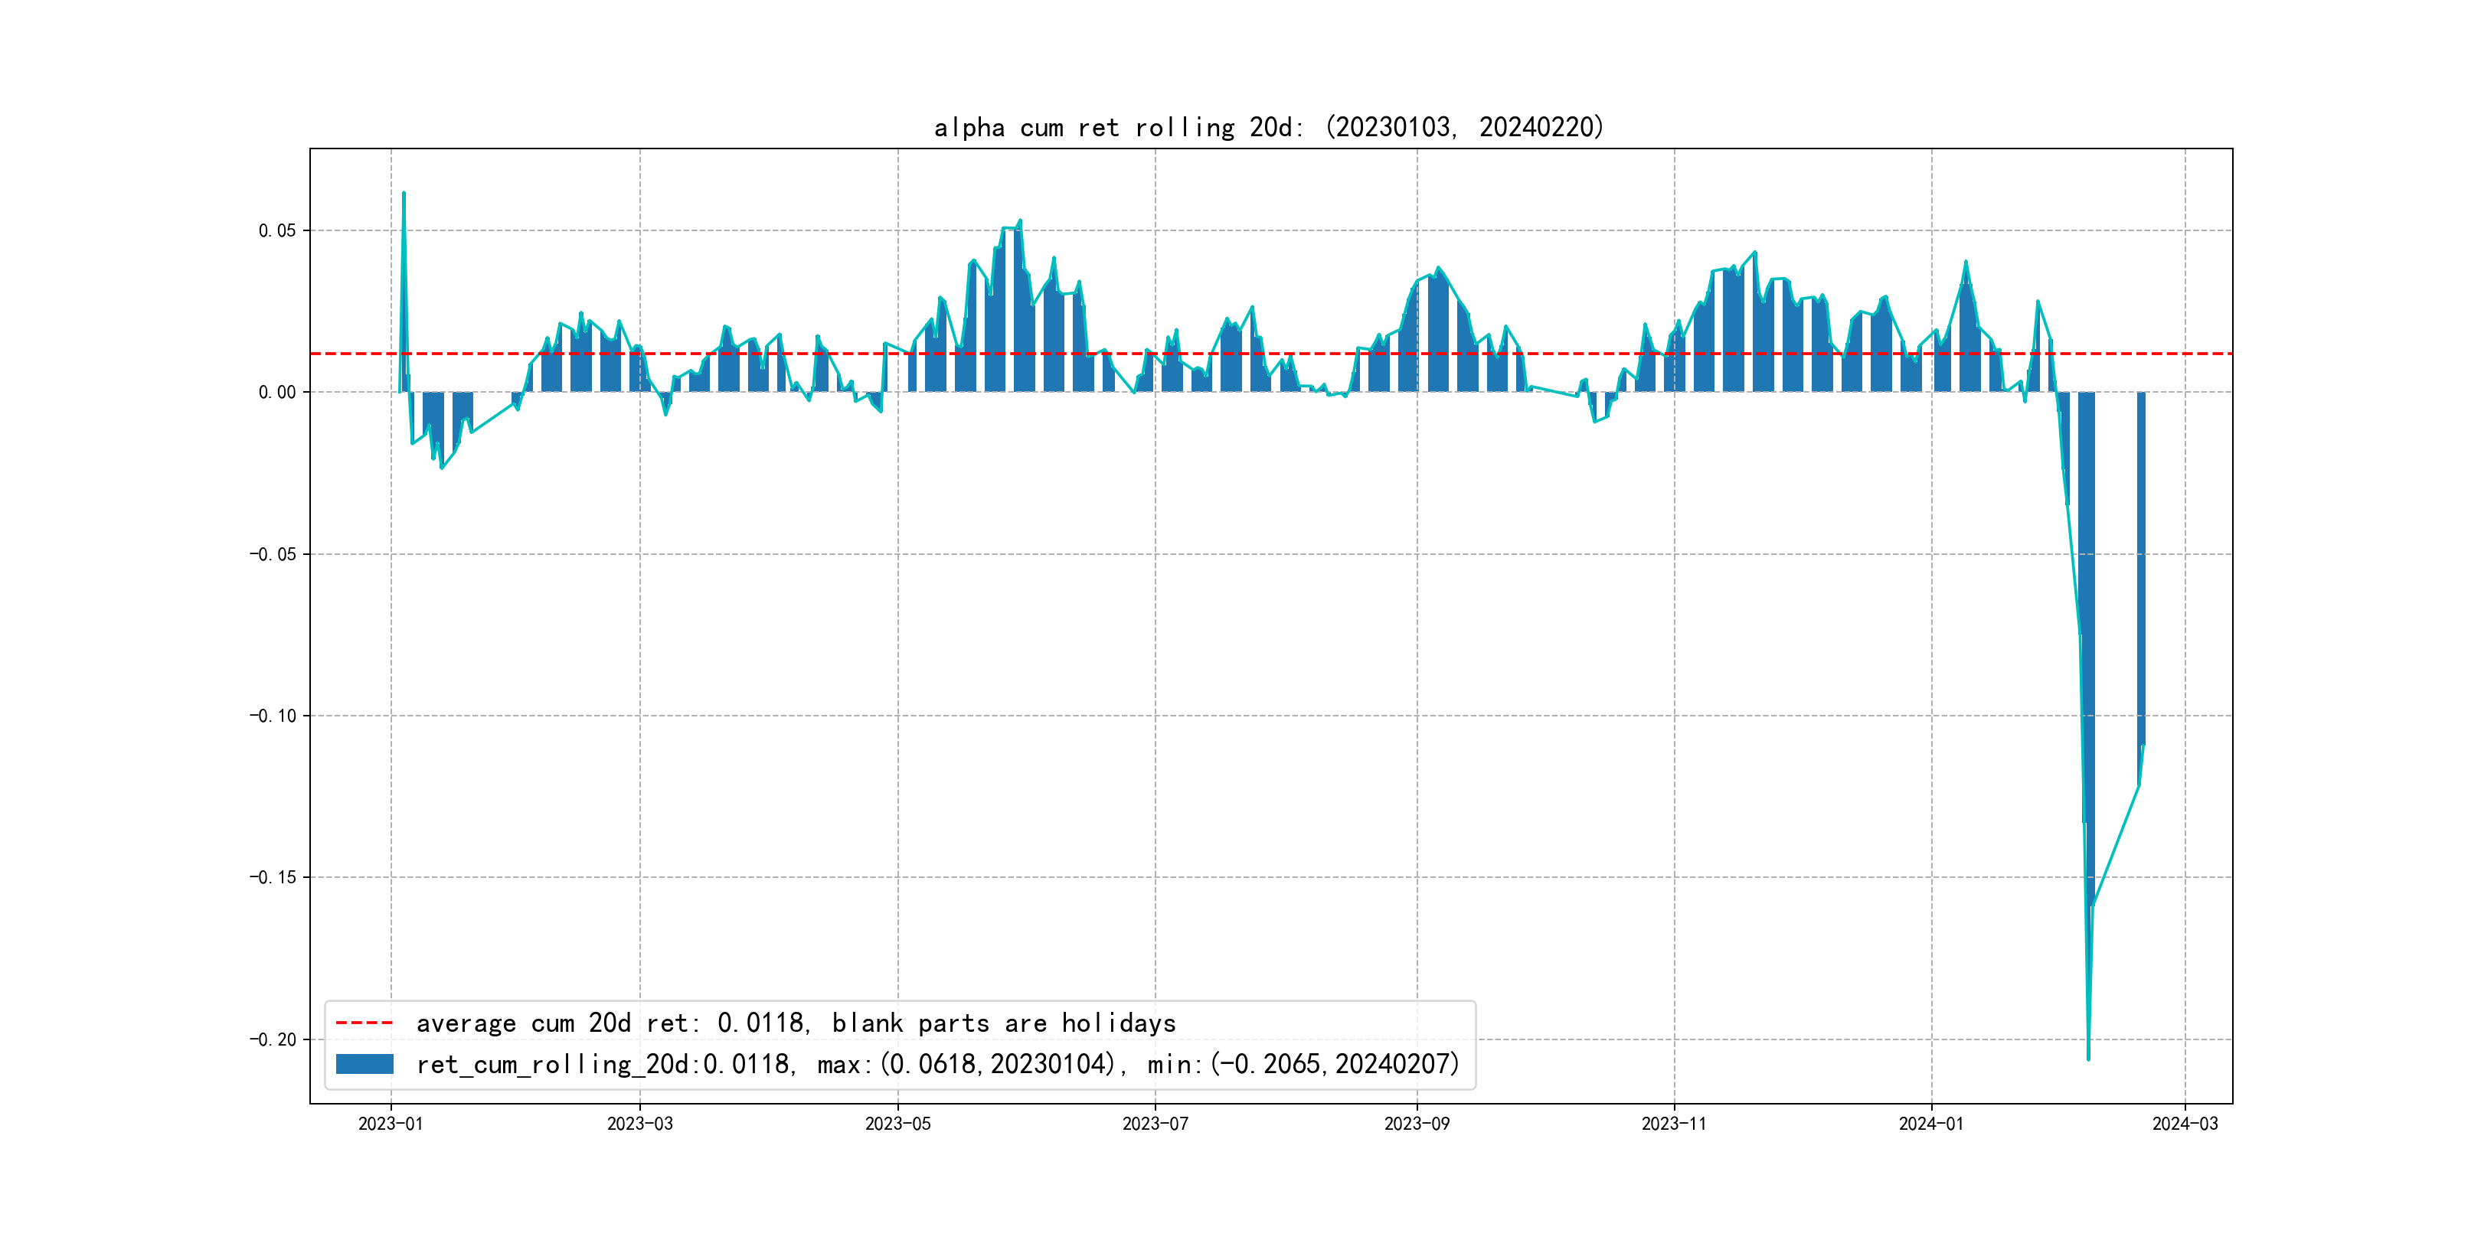Click the -0.20 y-axis tick label

pyautogui.click(x=273, y=1039)
